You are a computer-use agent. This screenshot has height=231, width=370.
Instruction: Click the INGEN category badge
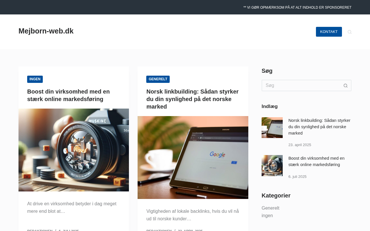click(x=35, y=79)
